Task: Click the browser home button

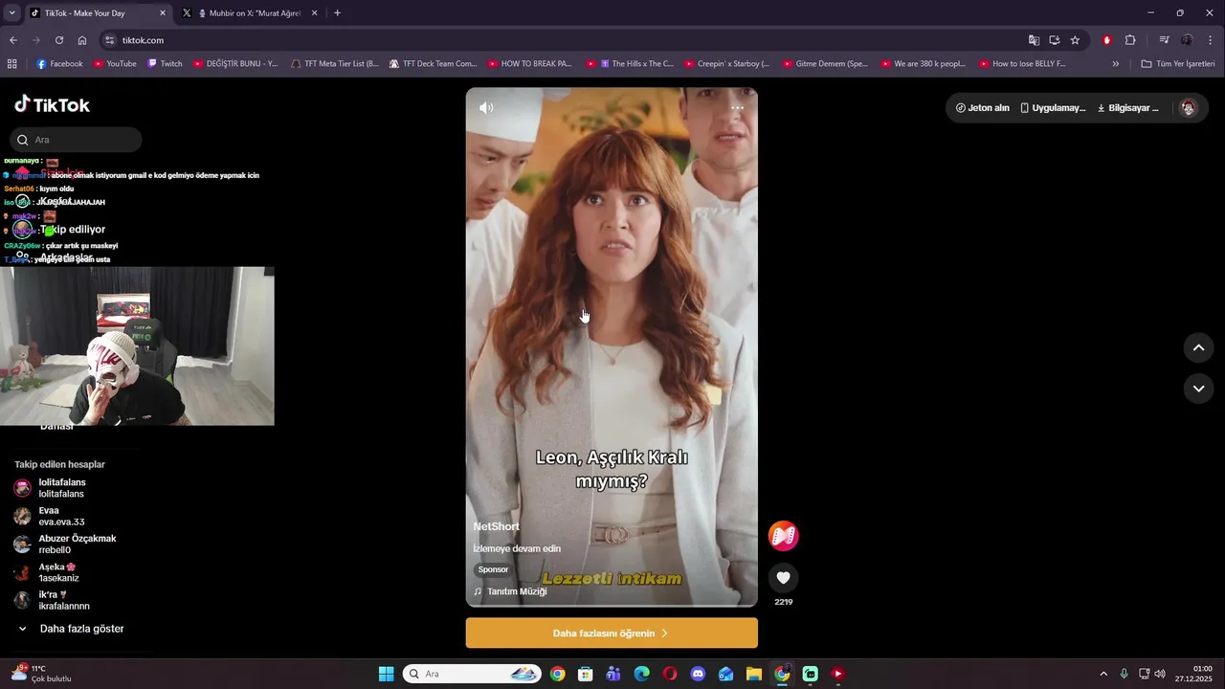Action: (82, 40)
